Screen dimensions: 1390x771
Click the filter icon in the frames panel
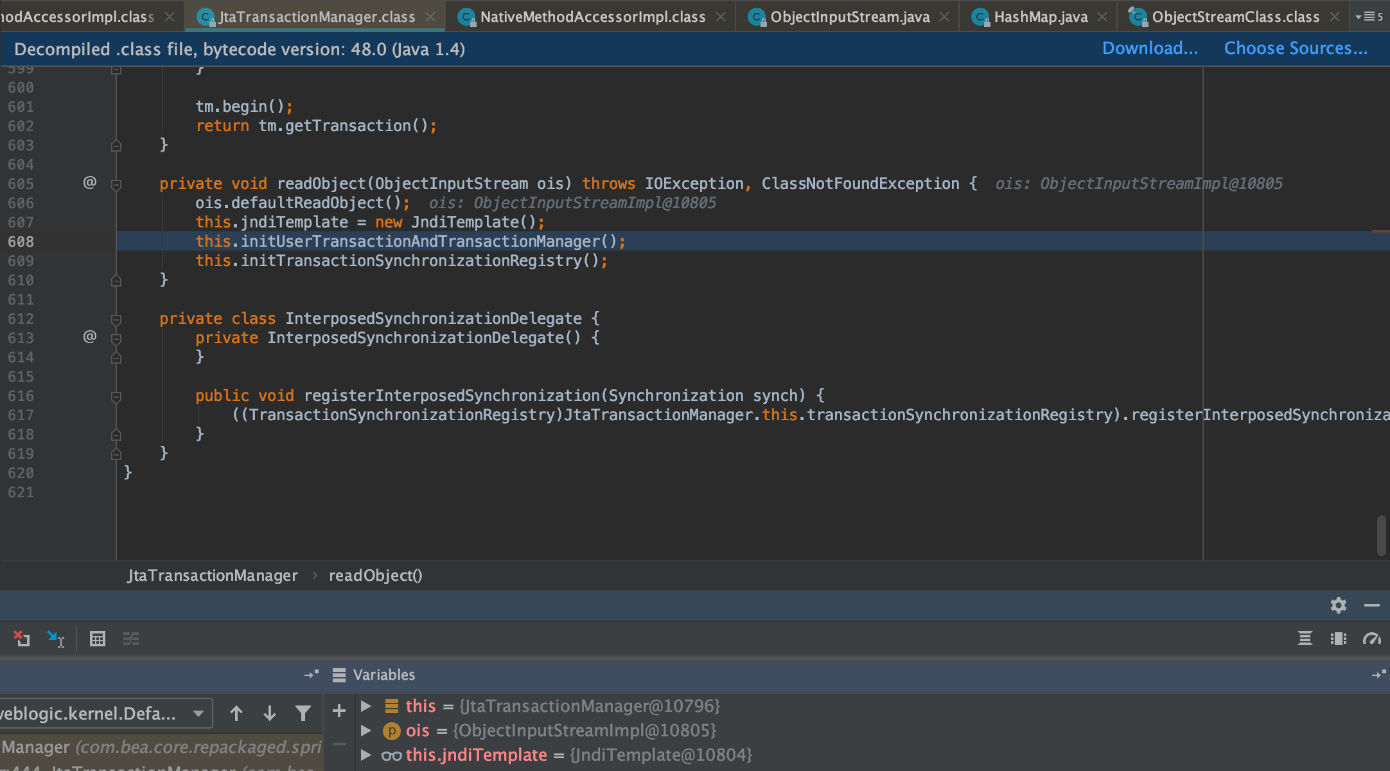point(303,713)
